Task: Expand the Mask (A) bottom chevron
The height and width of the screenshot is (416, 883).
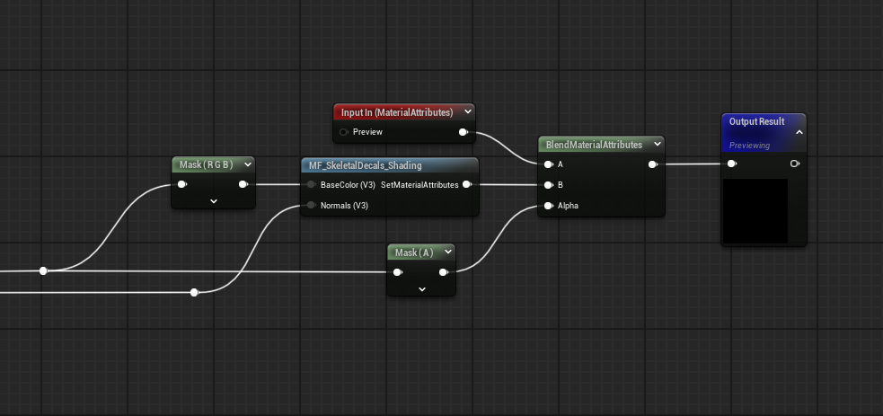Action: pos(422,288)
